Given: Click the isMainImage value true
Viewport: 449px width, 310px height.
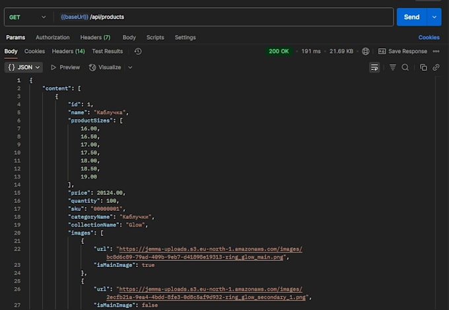Looking at the screenshot, I should [148, 265].
